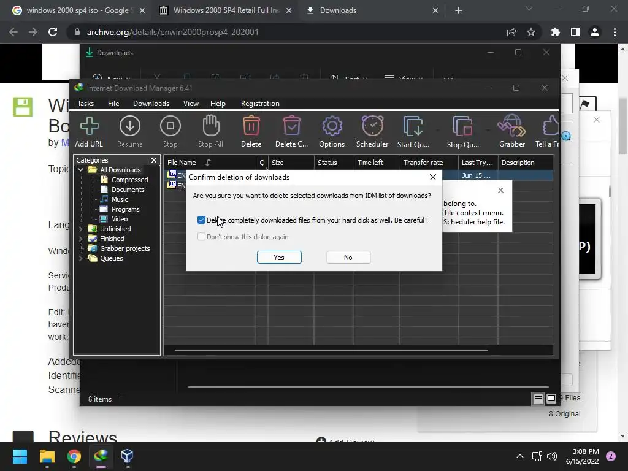Select the All Downloads folder
The height and width of the screenshot is (471, 628).
pyautogui.click(x=115, y=170)
